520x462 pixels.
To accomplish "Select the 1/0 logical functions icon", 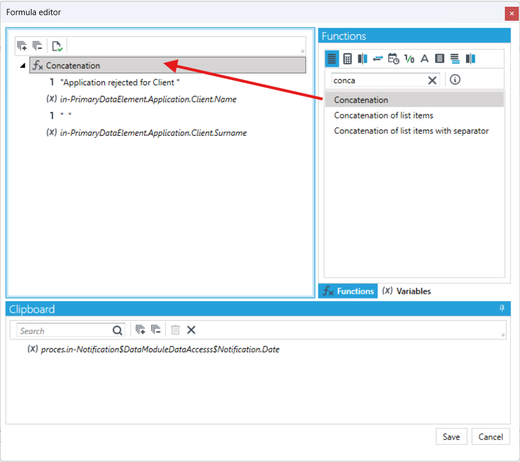I will click(409, 59).
